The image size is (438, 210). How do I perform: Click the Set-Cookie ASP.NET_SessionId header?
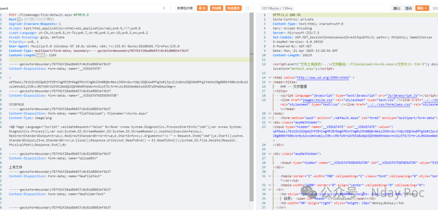352,37
